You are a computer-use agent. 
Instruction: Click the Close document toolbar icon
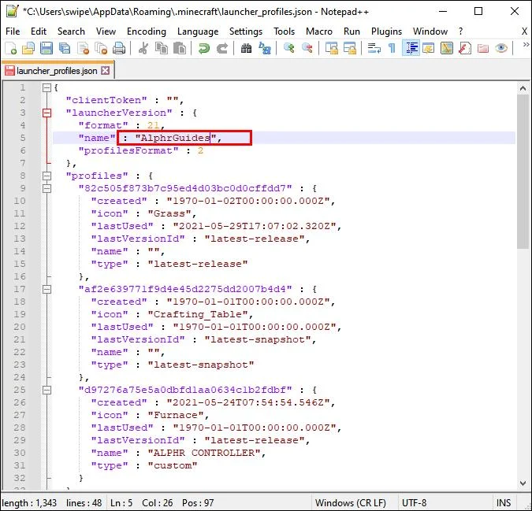pos(83,48)
